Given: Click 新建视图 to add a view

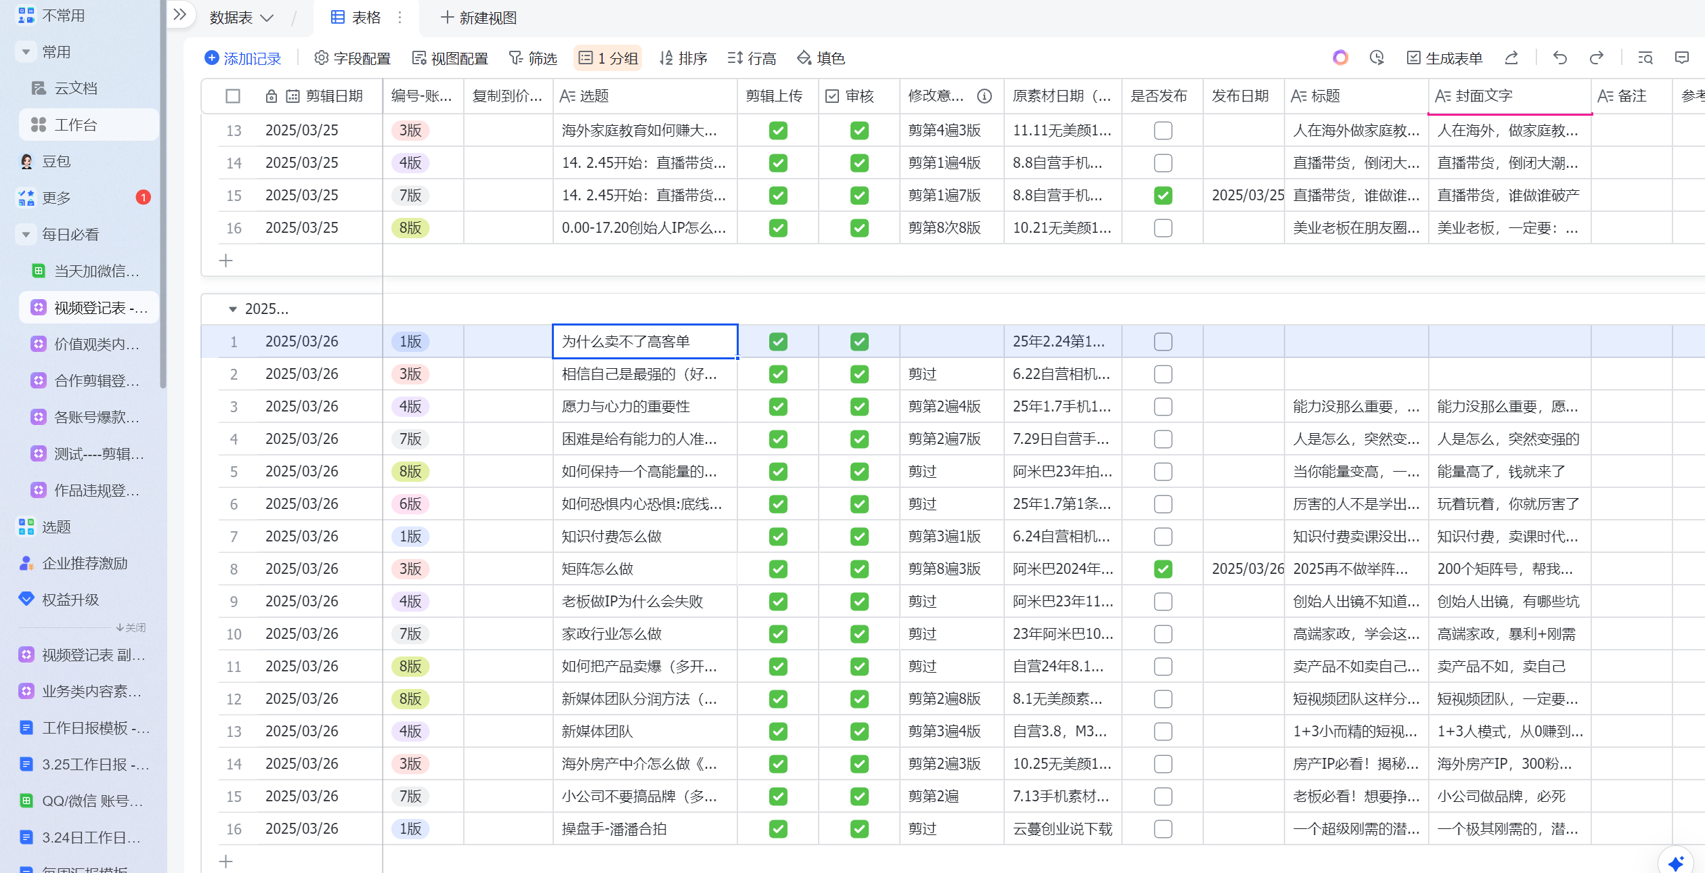Looking at the screenshot, I should (x=479, y=18).
